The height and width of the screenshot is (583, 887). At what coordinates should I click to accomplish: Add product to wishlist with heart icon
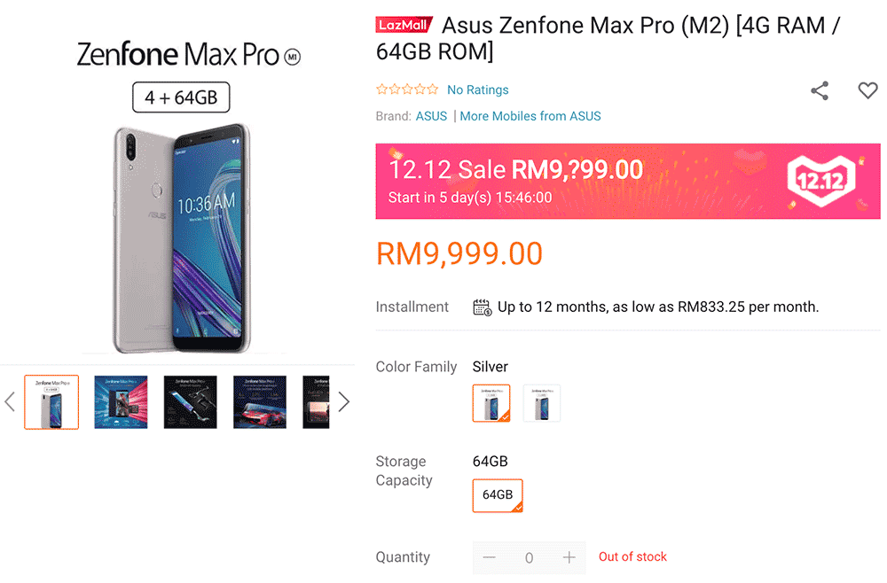tap(867, 90)
